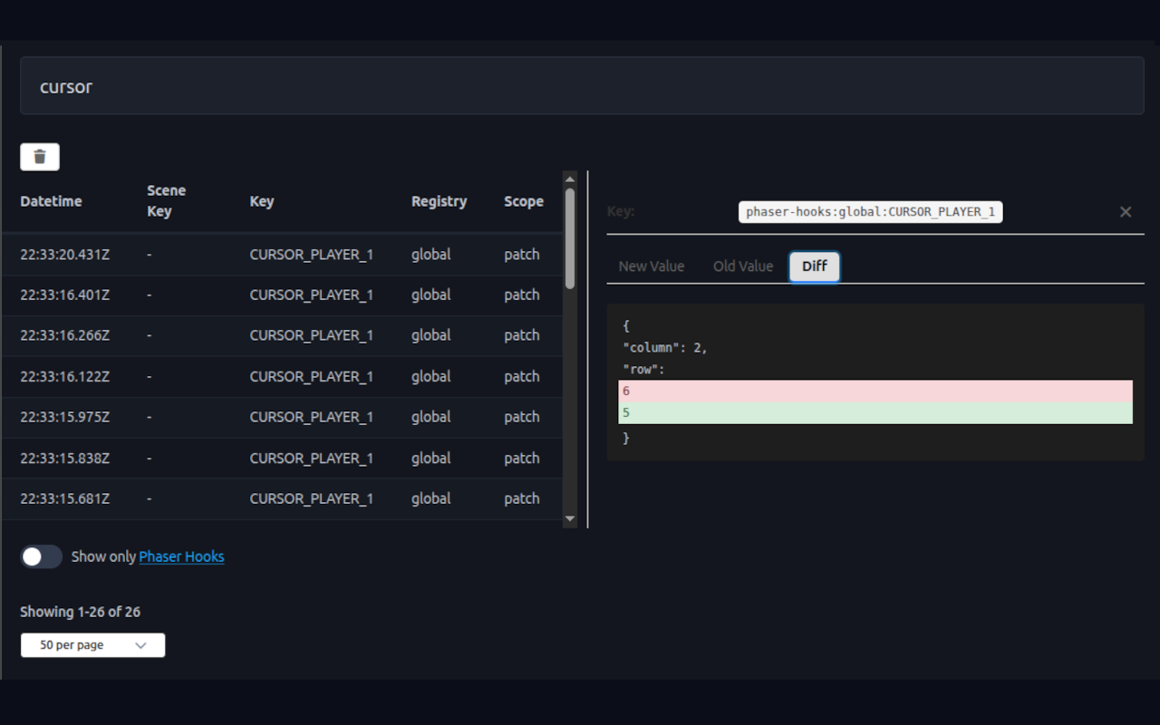Select the row at 22:33:20.431Z
1160x725 pixels.
282,255
